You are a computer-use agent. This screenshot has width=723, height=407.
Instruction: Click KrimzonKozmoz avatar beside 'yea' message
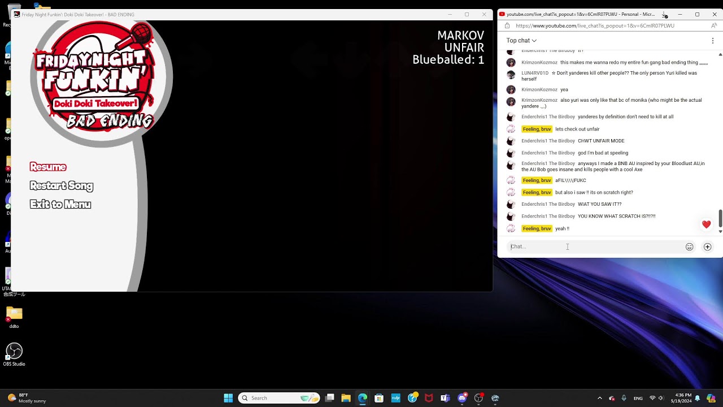click(x=511, y=89)
